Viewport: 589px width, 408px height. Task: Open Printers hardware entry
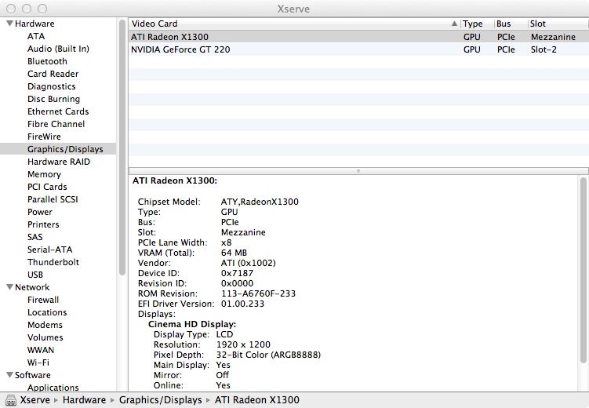click(x=43, y=224)
